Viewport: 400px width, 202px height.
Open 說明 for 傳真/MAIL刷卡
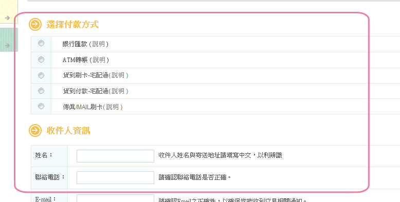[113, 107]
